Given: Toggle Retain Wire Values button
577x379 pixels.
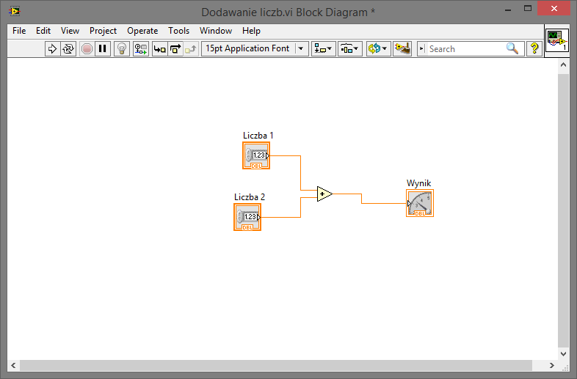Looking at the screenshot, I should point(140,49).
